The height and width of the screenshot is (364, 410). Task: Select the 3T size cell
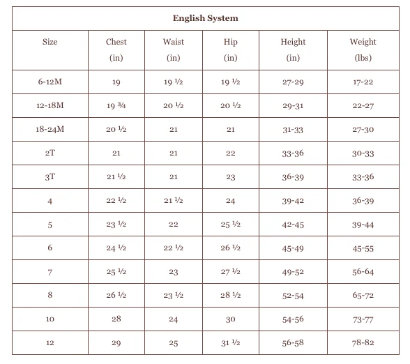point(50,177)
